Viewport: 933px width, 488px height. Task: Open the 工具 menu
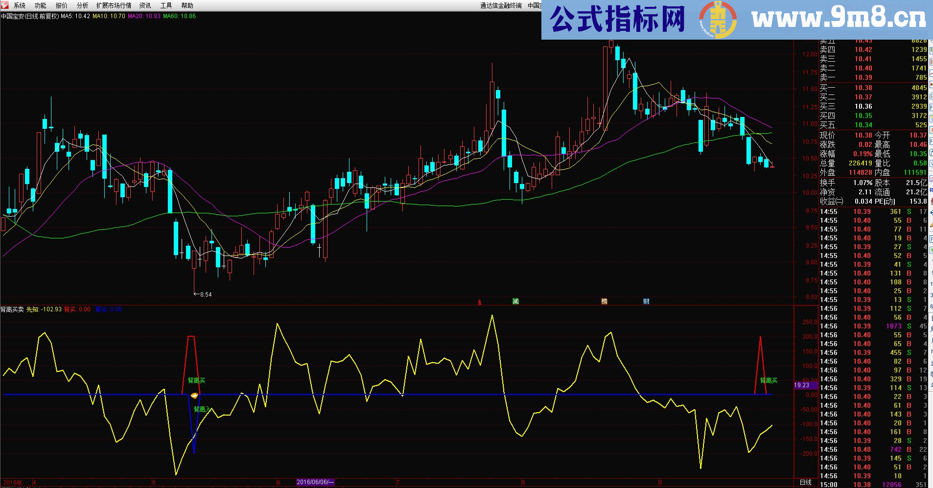pos(166,5)
